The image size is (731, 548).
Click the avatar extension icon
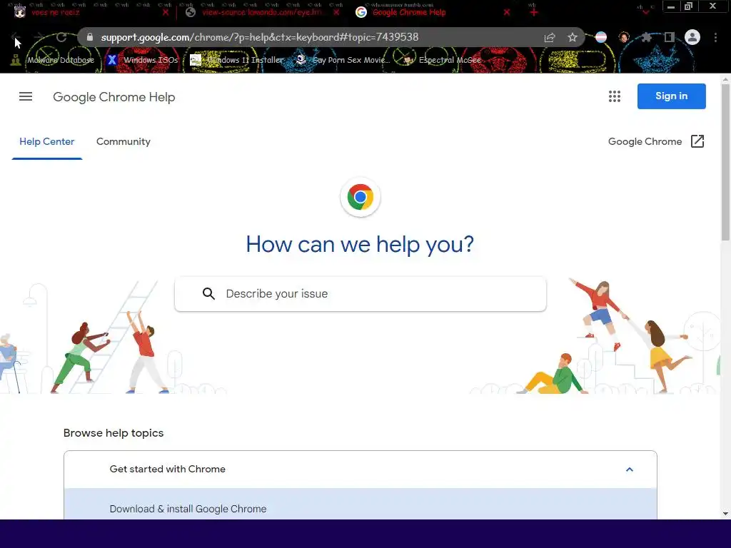(624, 37)
